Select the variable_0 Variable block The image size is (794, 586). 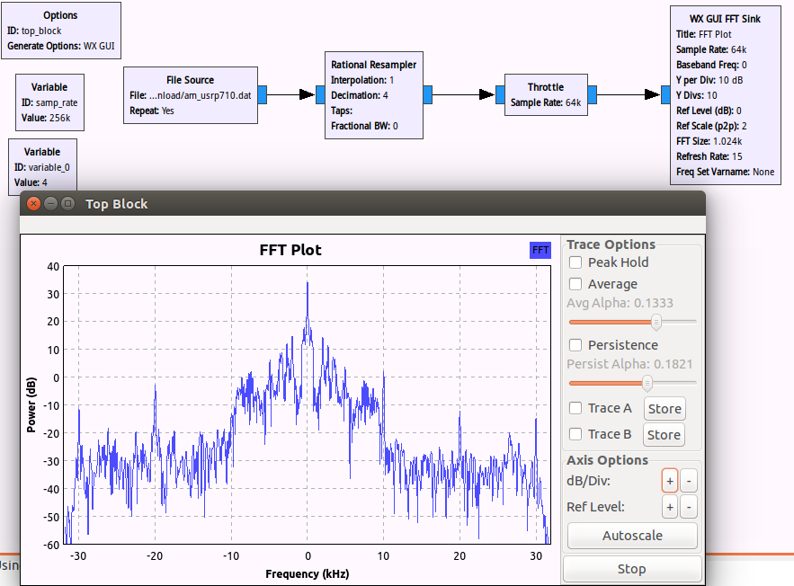(x=41, y=167)
